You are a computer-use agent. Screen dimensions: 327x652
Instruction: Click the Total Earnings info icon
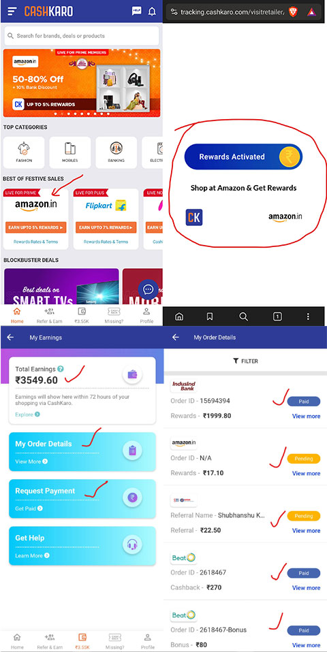(61, 369)
